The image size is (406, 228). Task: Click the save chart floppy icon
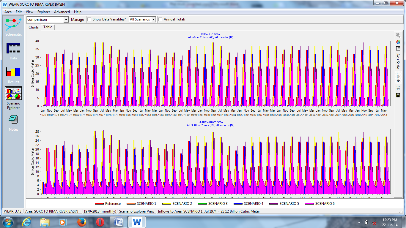click(x=398, y=95)
